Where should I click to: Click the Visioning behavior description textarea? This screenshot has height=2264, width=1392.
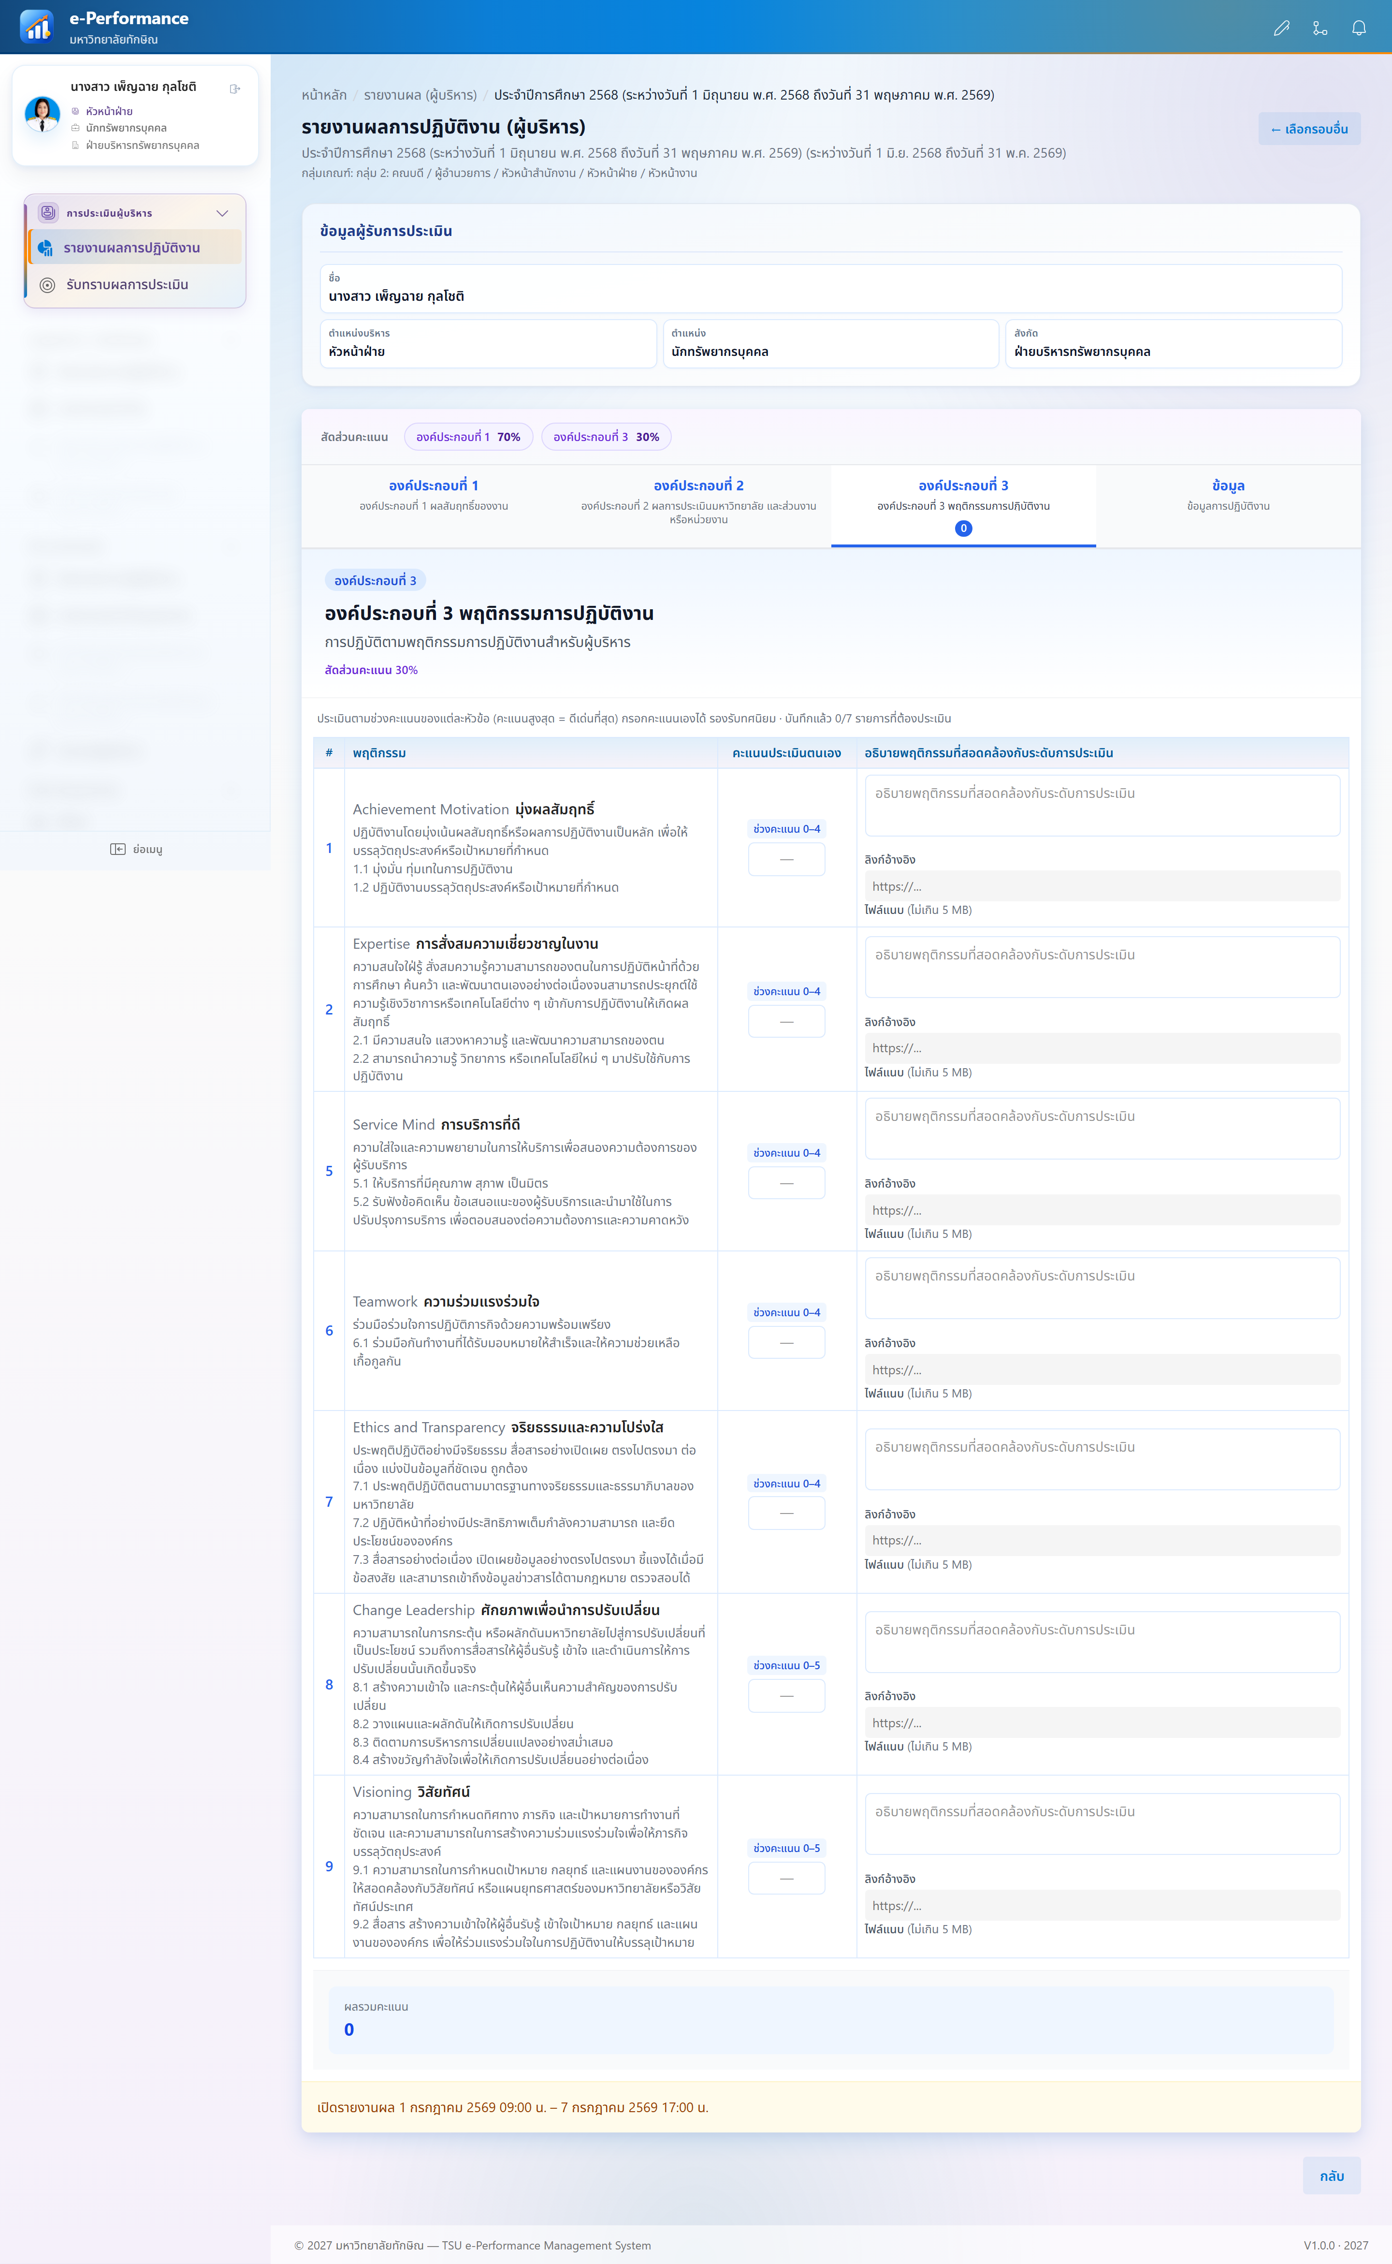pos(1102,1823)
